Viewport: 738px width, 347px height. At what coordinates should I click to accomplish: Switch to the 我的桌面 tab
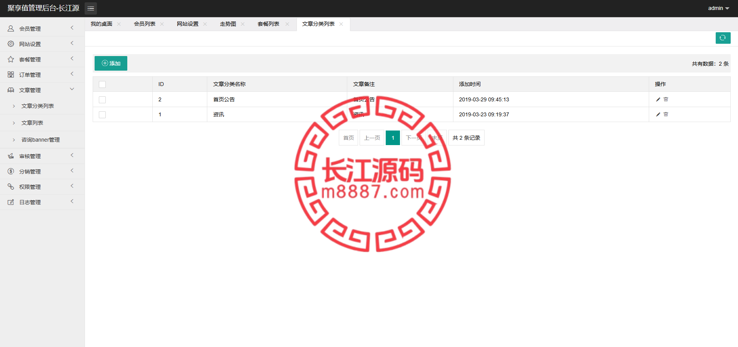[102, 24]
